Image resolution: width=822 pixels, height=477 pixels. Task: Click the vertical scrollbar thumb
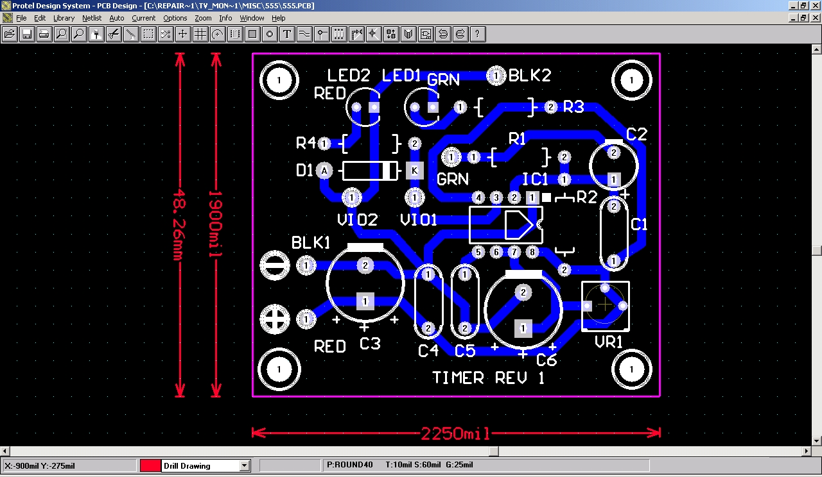[817, 250]
